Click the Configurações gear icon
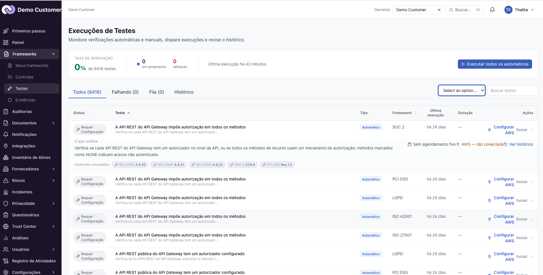The width and height of the screenshot is (543, 275). [6, 272]
